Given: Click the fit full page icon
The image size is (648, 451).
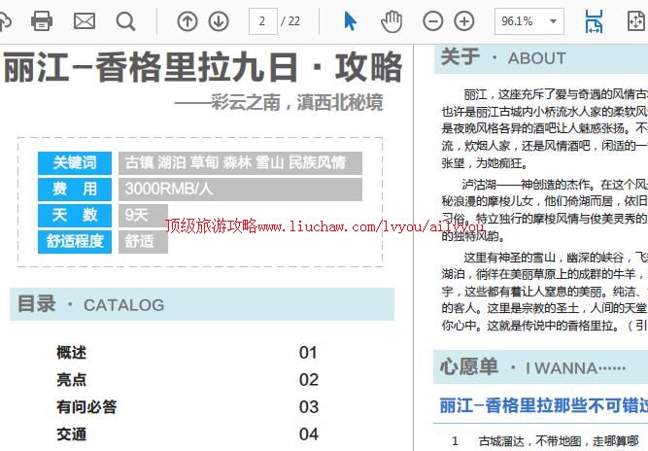Looking at the screenshot, I should coord(636,21).
